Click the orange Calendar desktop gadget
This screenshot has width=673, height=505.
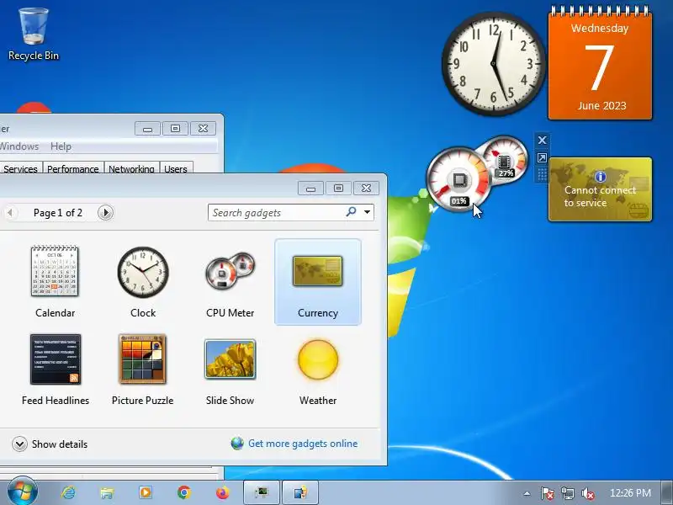[600, 63]
